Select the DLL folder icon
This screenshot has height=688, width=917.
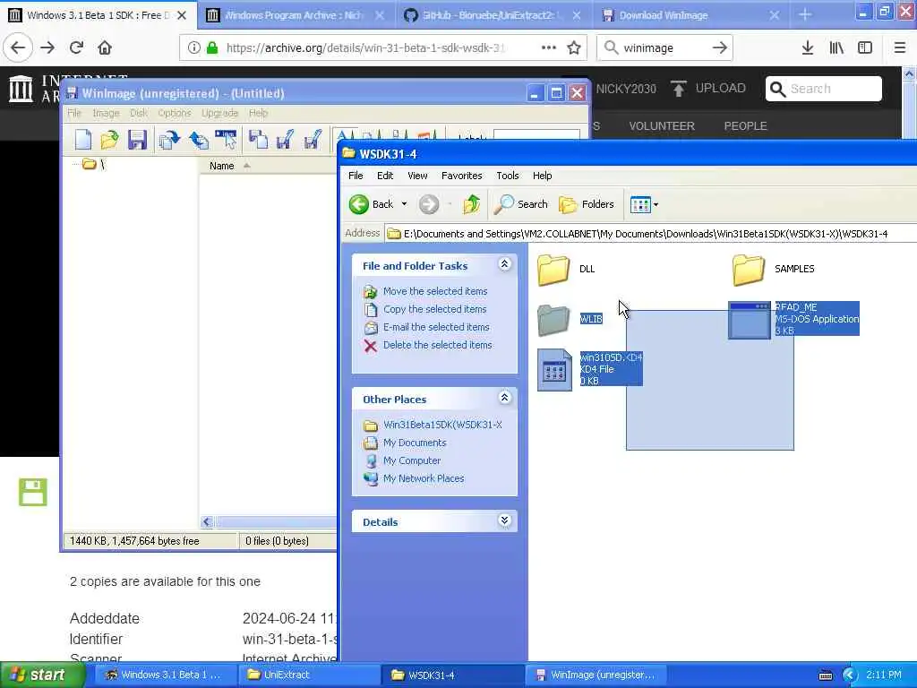[x=553, y=269]
